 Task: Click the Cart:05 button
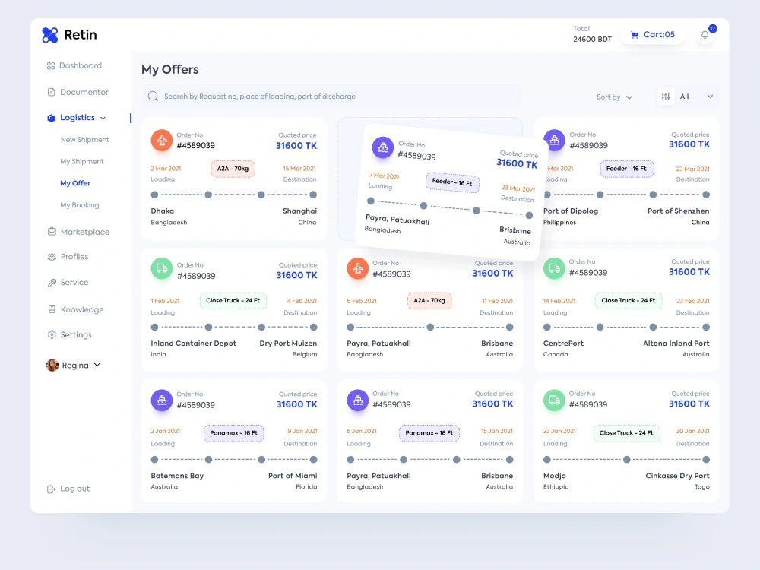(652, 34)
